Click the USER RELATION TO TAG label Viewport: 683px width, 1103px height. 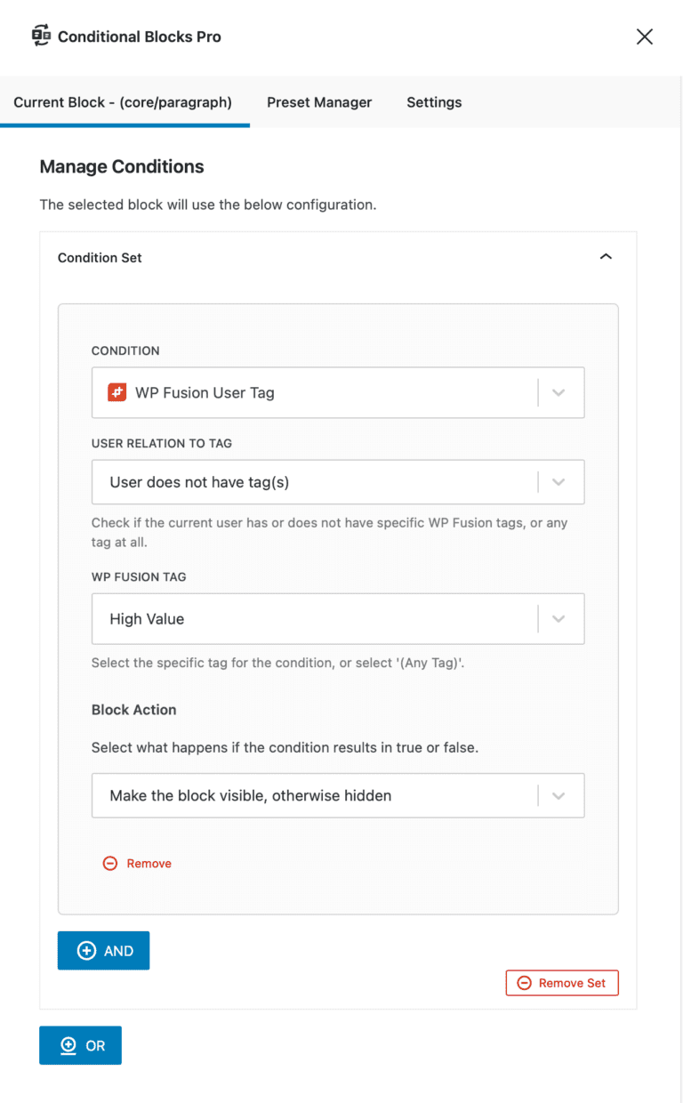[162, 443]
